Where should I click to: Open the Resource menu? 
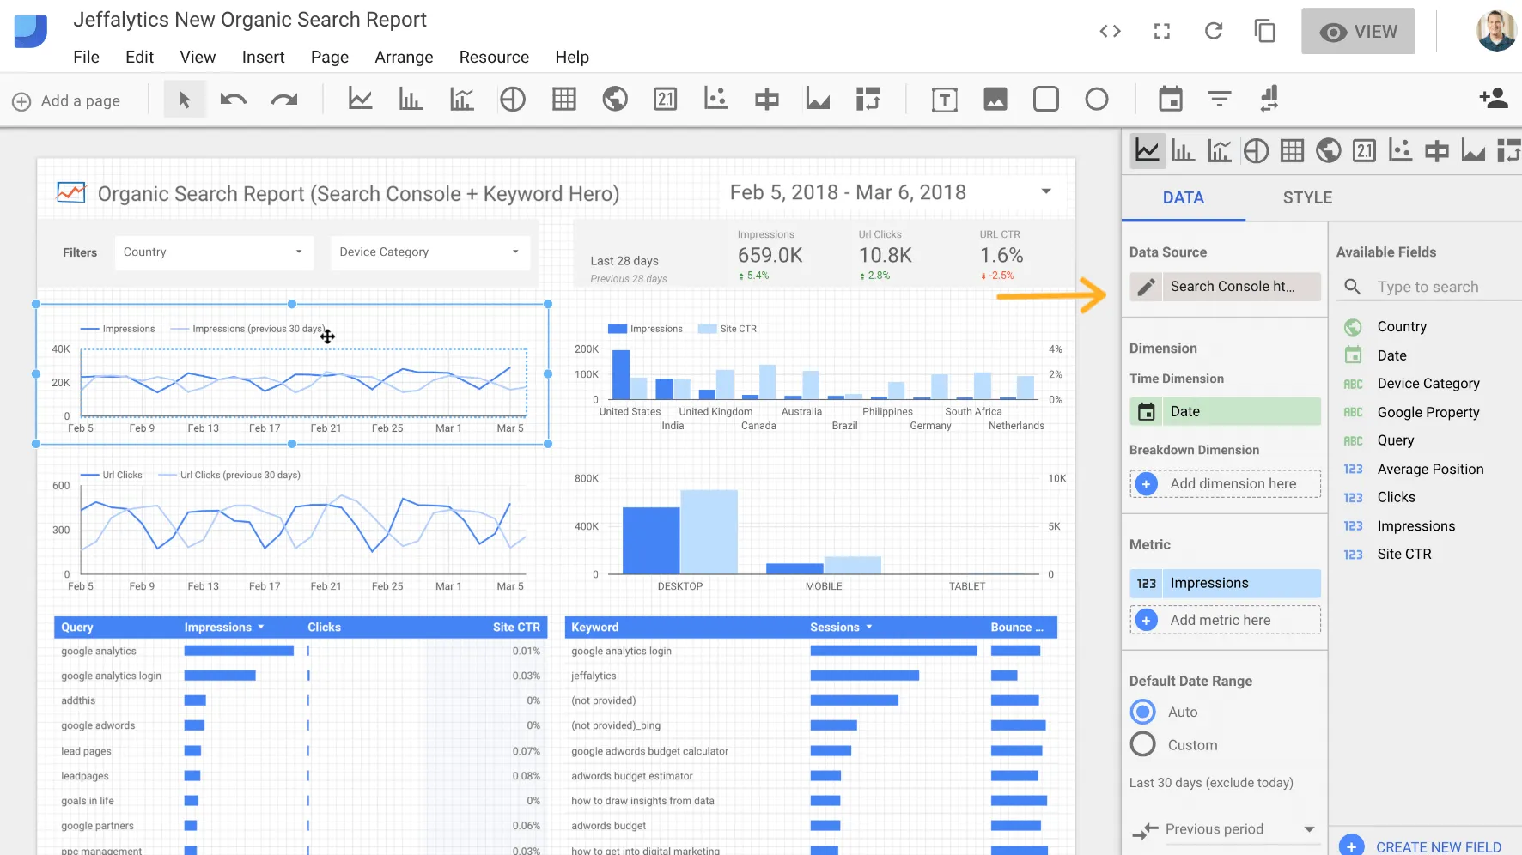point(494,58)
